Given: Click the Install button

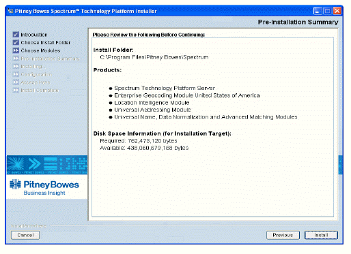Looking at the screenshot, I should click(321, 235).
